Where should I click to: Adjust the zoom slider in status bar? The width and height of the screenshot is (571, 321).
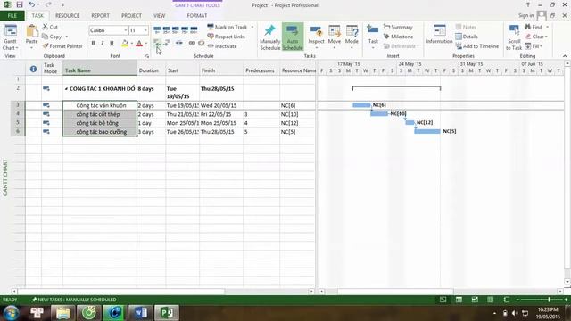pos(550,300)
